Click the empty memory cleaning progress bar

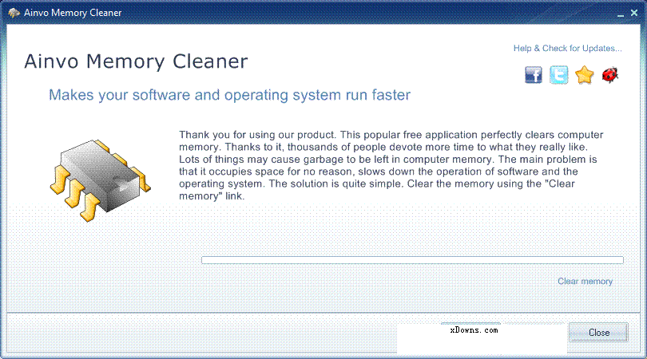411,260
